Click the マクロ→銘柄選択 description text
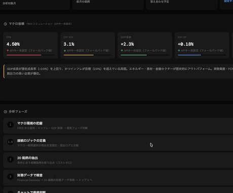This screenshot has height=193, width=233. coord(48,145)
